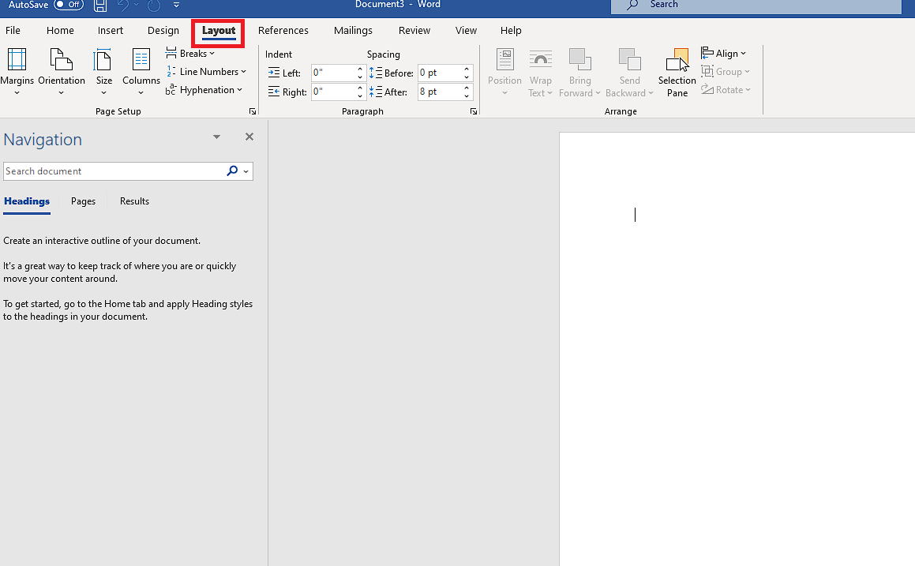Click the Indent Left input field
Viewport: 915px width, 566px height.
click(332, 73)
